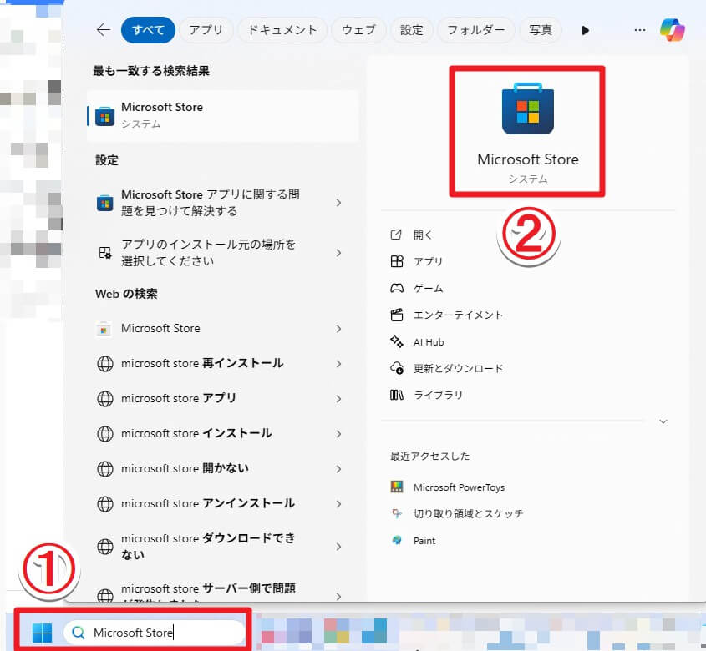Click the taskbar search box with Microsoft Store
Viewport: 706px width, 651px height.
click(x=155, y=633)
